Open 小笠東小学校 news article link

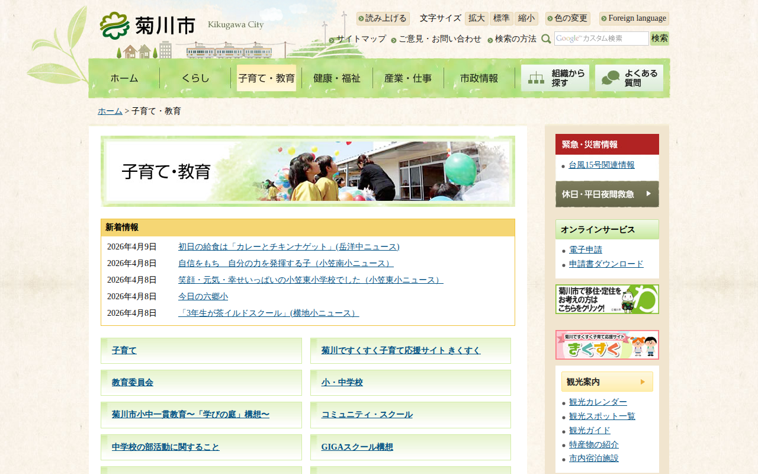coord(311,280)
